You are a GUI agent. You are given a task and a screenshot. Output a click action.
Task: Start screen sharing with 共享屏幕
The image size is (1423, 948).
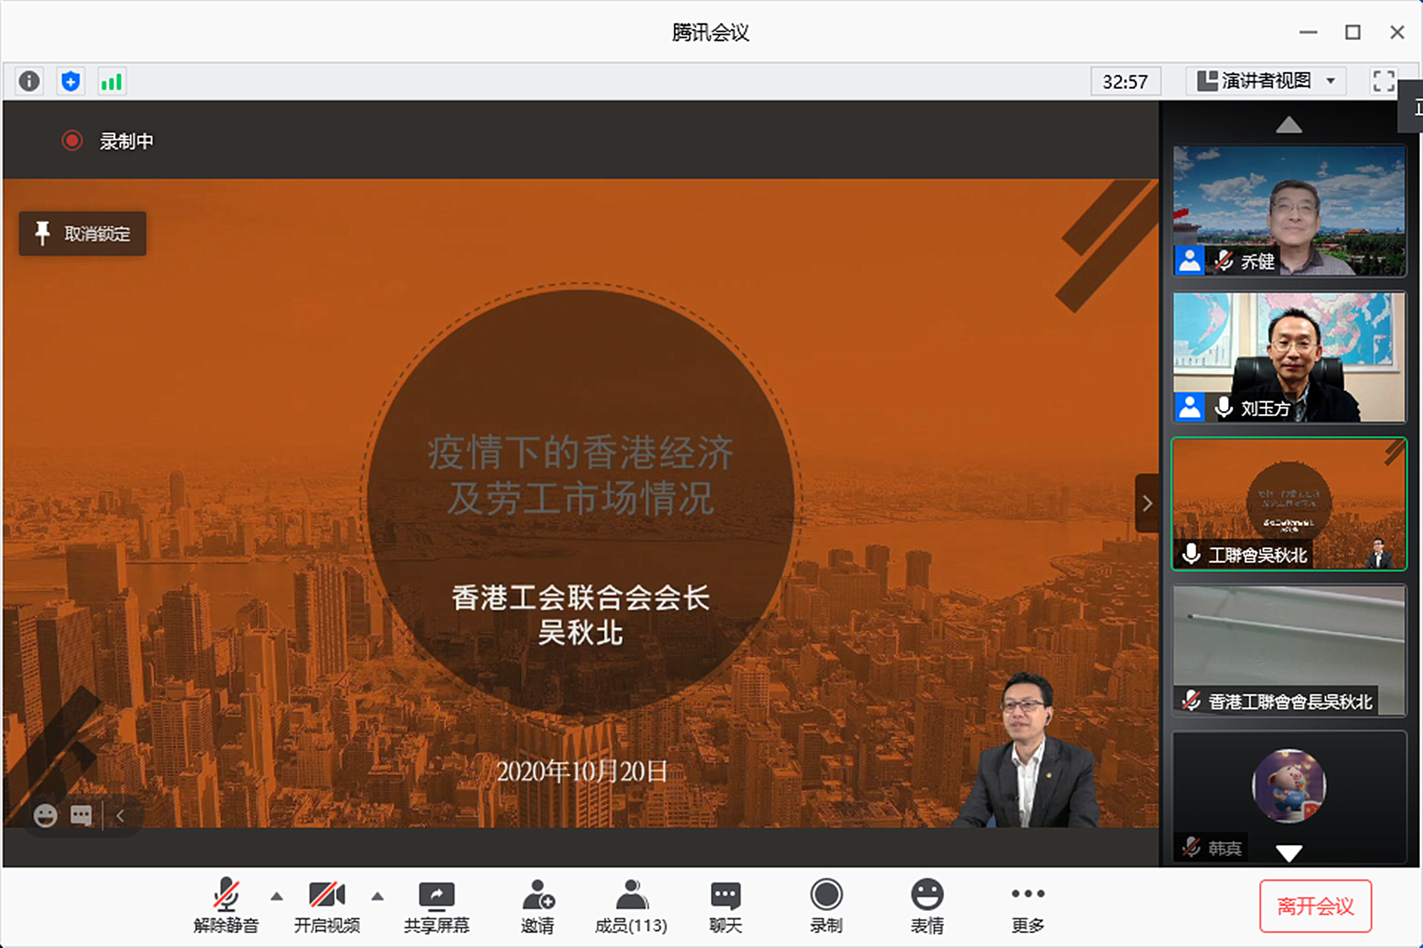[x=437, y=905]
